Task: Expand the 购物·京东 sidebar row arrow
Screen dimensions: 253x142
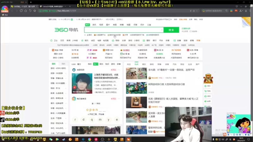Action: 66,88
